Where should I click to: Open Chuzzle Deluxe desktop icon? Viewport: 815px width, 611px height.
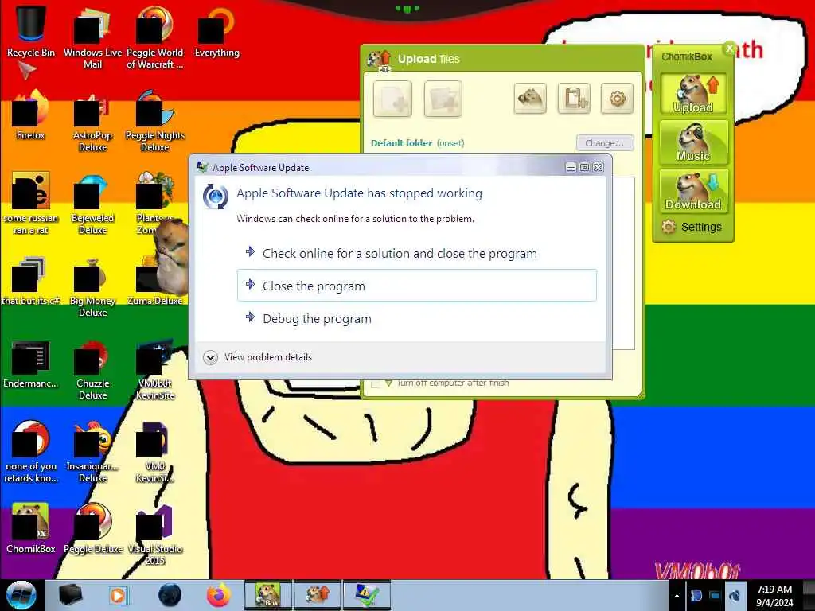[x=92, y=369]
